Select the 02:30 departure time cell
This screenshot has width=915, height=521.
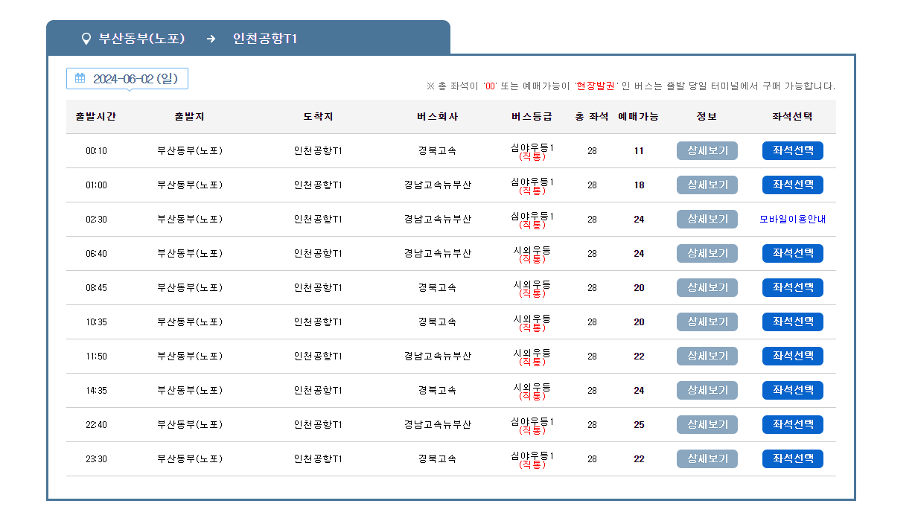pyautogui.click(x=96, y=220)
